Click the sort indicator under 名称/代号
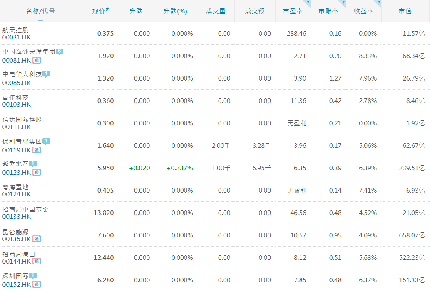The width and height of the screenshot is (430, 291). [x=40, y=19]
